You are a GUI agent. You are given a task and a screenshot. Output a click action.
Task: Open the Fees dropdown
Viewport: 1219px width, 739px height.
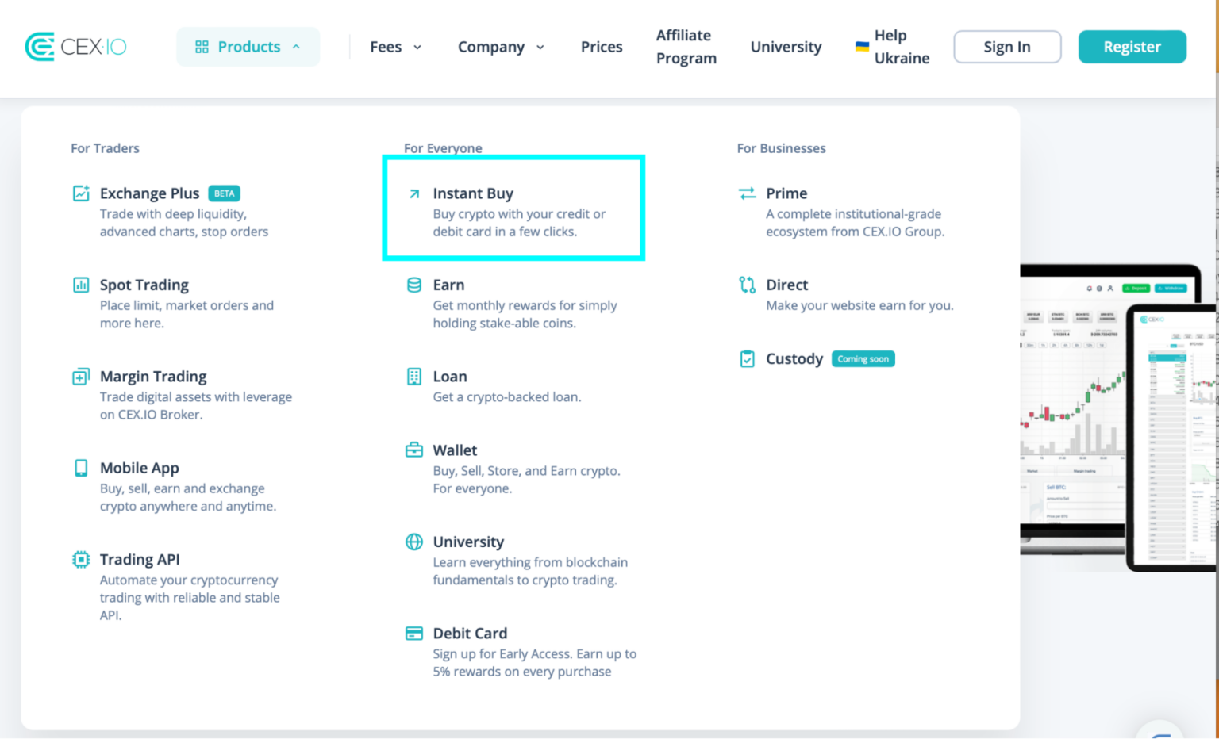click(x=395, y=47)
